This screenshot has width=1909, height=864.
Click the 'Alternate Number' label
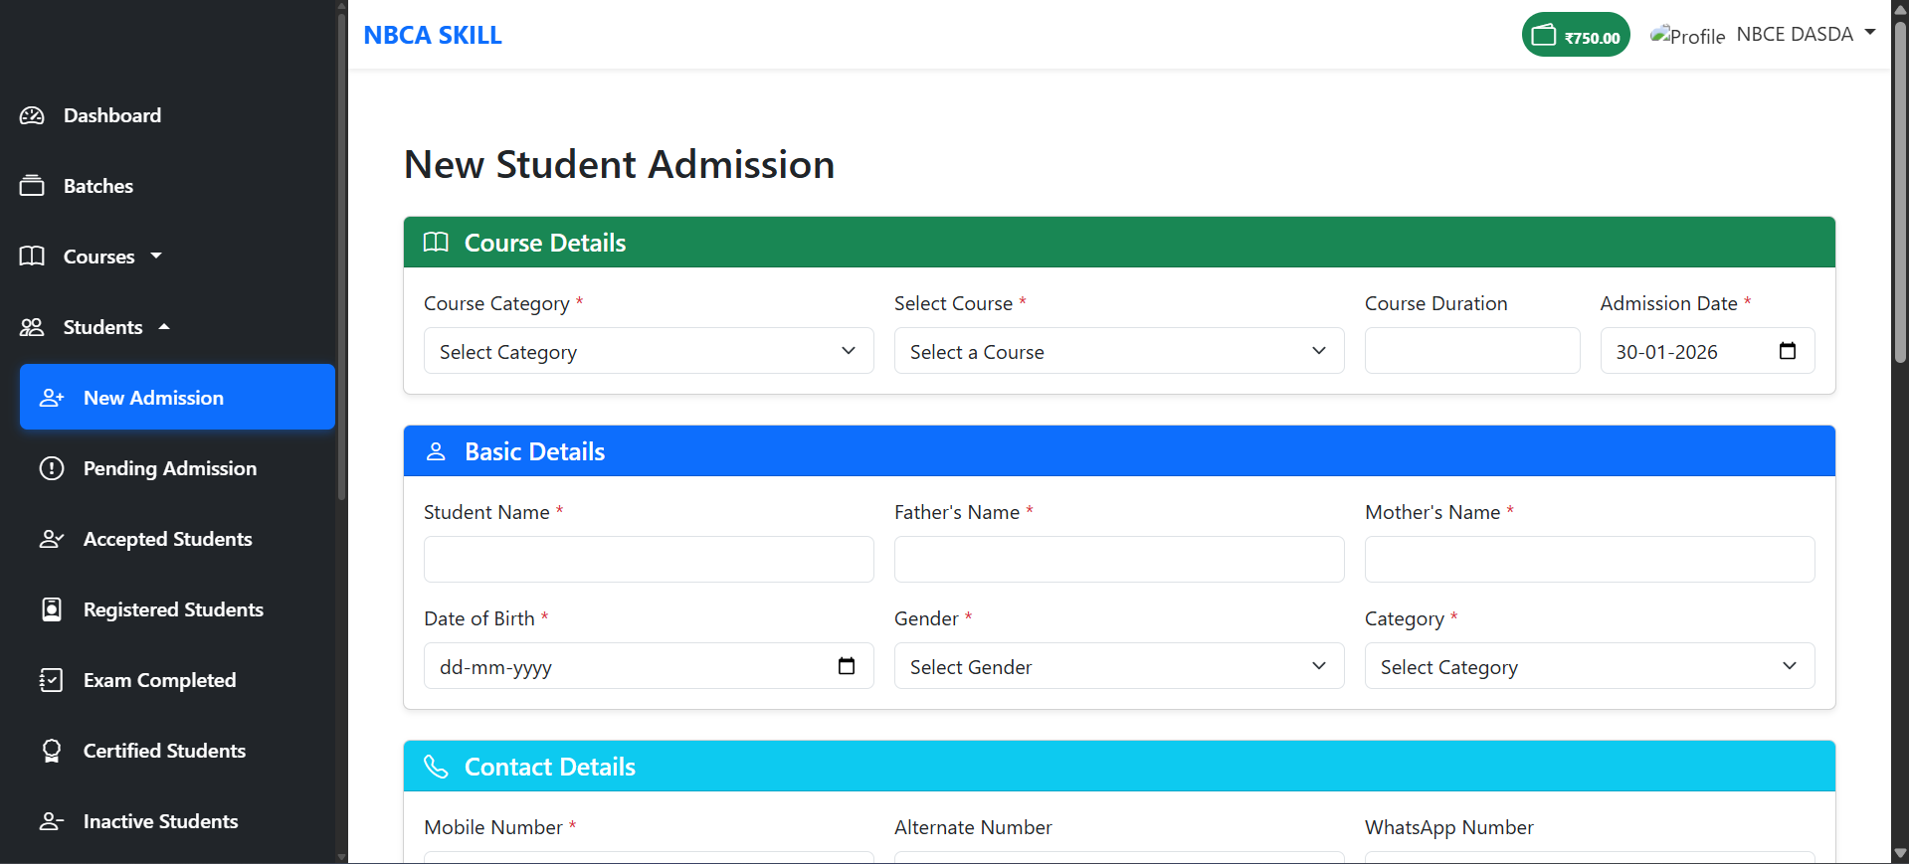[x=973, y=827]
